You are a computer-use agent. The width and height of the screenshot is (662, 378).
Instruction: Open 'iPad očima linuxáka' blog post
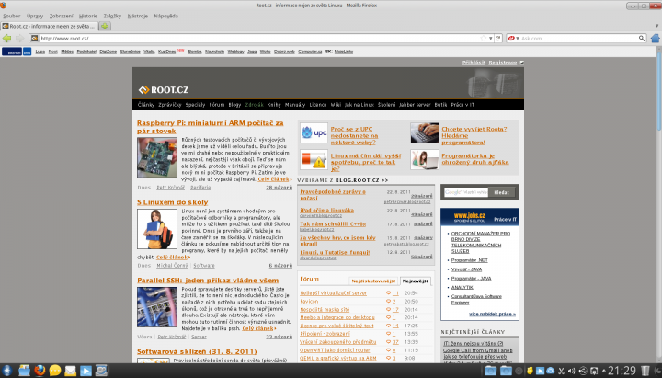(326, 210)
